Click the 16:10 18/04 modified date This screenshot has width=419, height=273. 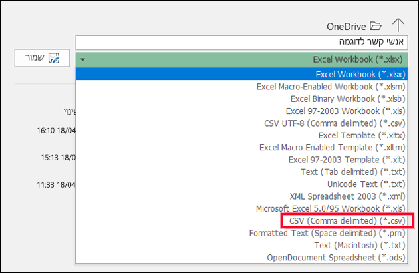(x=56, y=131)
